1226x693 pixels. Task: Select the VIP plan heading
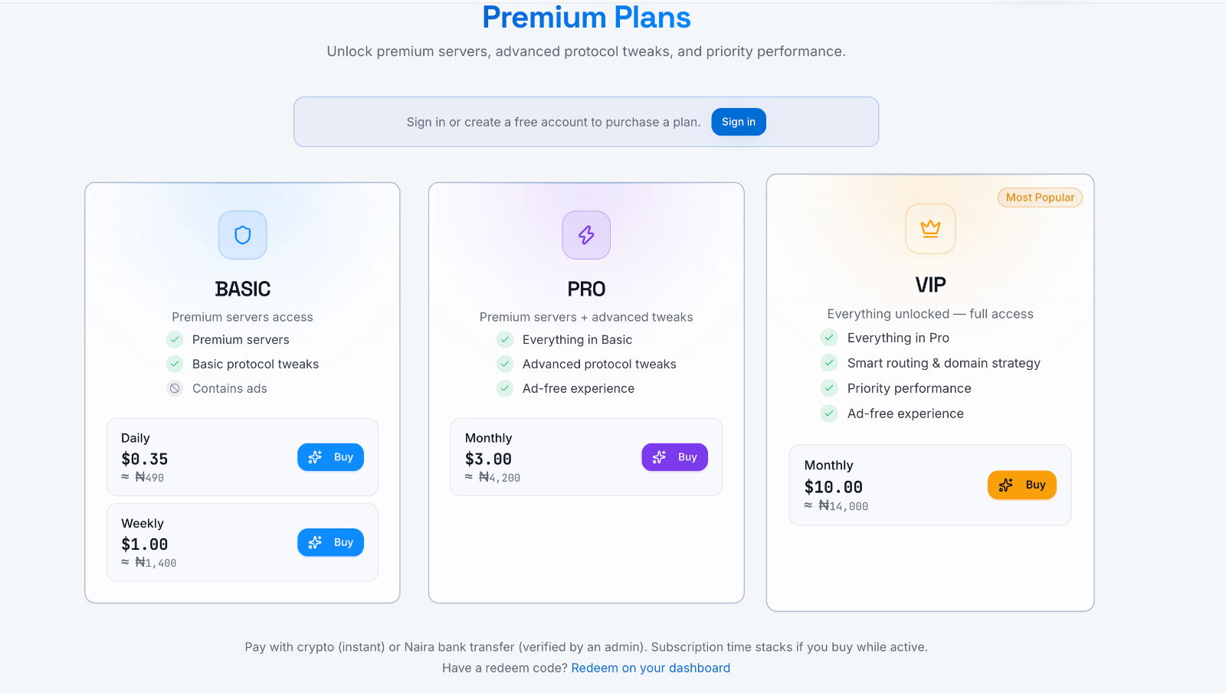[x=930, y=285]
